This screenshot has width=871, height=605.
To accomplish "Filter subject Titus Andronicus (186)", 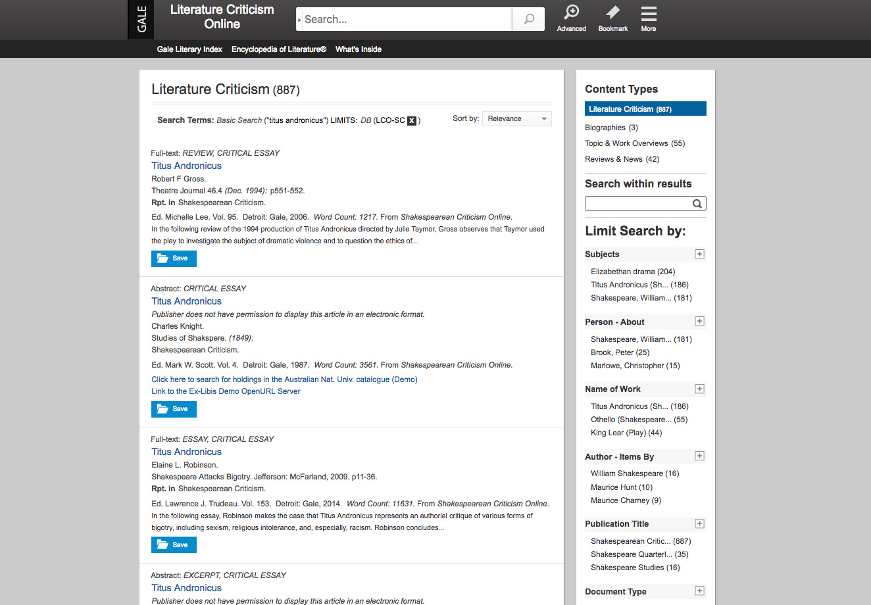I will (x=639, y=285).
